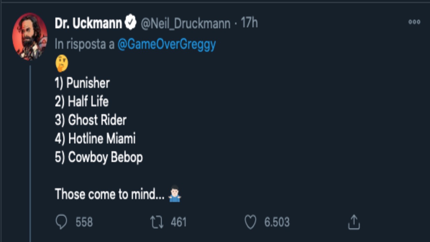The width and height of the screenshot is (430, 242).
Task: Retweet using the retweet arrows icon
Action: (157, 222)
